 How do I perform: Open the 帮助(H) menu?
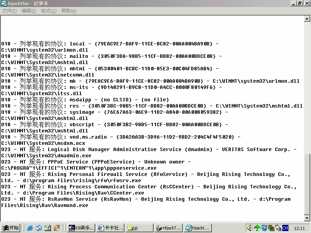pos(69,11)
